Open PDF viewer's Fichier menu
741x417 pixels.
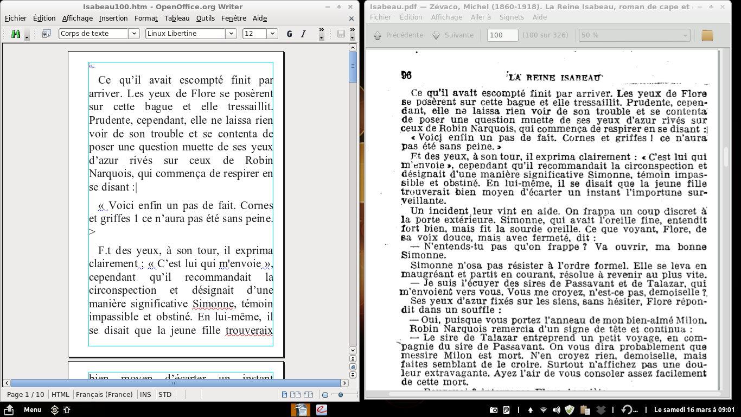point(380,17)
